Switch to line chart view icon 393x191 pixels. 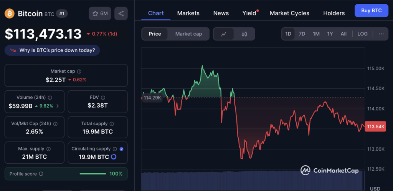(224, 34)
